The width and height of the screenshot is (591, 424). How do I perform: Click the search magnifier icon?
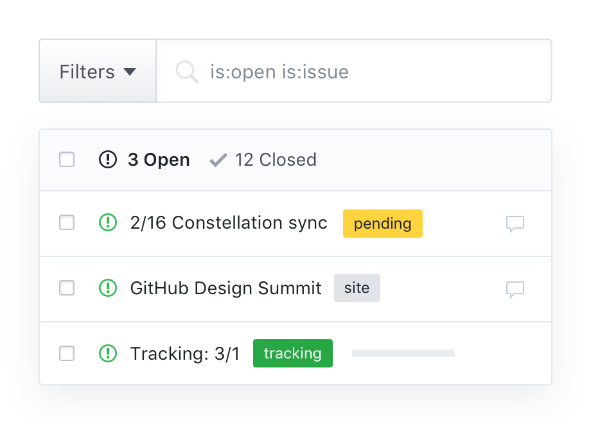point(186,72)
